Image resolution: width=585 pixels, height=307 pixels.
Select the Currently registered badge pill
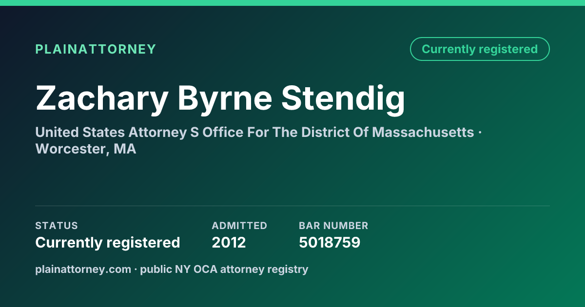(480, 49)
